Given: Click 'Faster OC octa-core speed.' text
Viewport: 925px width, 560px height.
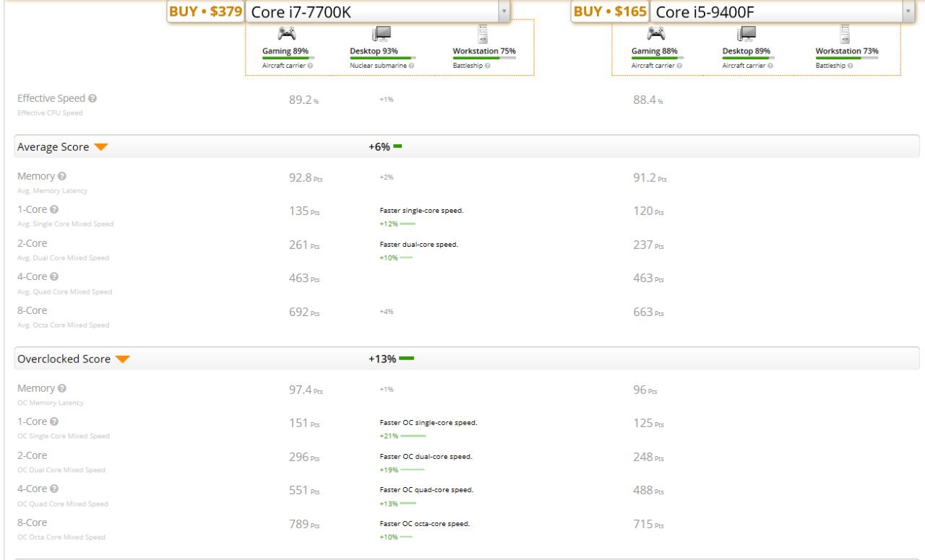Looking at the screenshot, I should [425, 523].
